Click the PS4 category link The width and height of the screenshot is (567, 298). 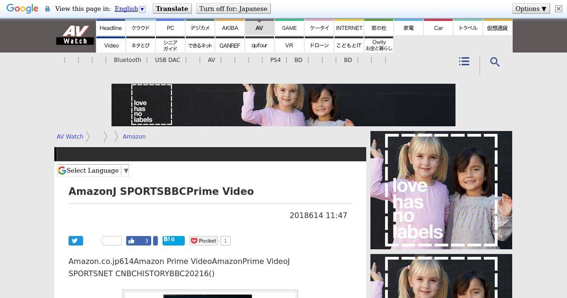(x=275, y=60)
